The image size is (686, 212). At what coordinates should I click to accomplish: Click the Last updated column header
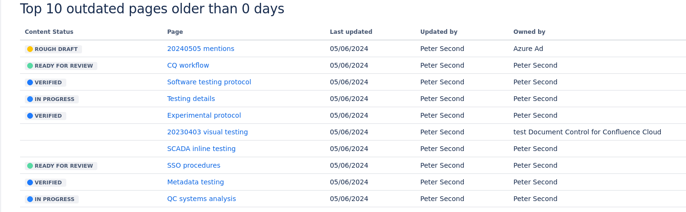[x=351, y=32]
